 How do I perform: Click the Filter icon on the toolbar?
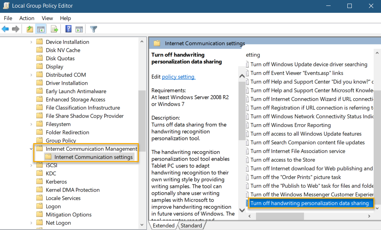pyautogui.click(x=93, y=29)
